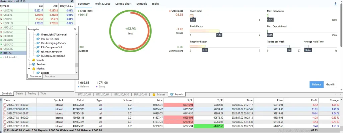Click the Sharp Ratio bar marker 0.23

coord(193,20)
